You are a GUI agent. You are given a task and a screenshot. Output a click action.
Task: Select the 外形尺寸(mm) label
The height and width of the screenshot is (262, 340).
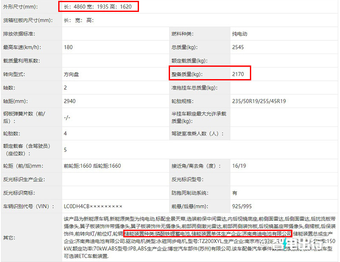[20, 7]
